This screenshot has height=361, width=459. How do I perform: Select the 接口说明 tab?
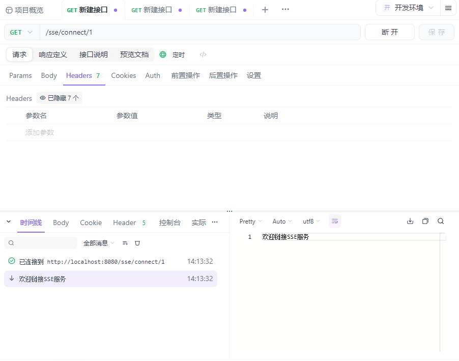coord(94,55)
